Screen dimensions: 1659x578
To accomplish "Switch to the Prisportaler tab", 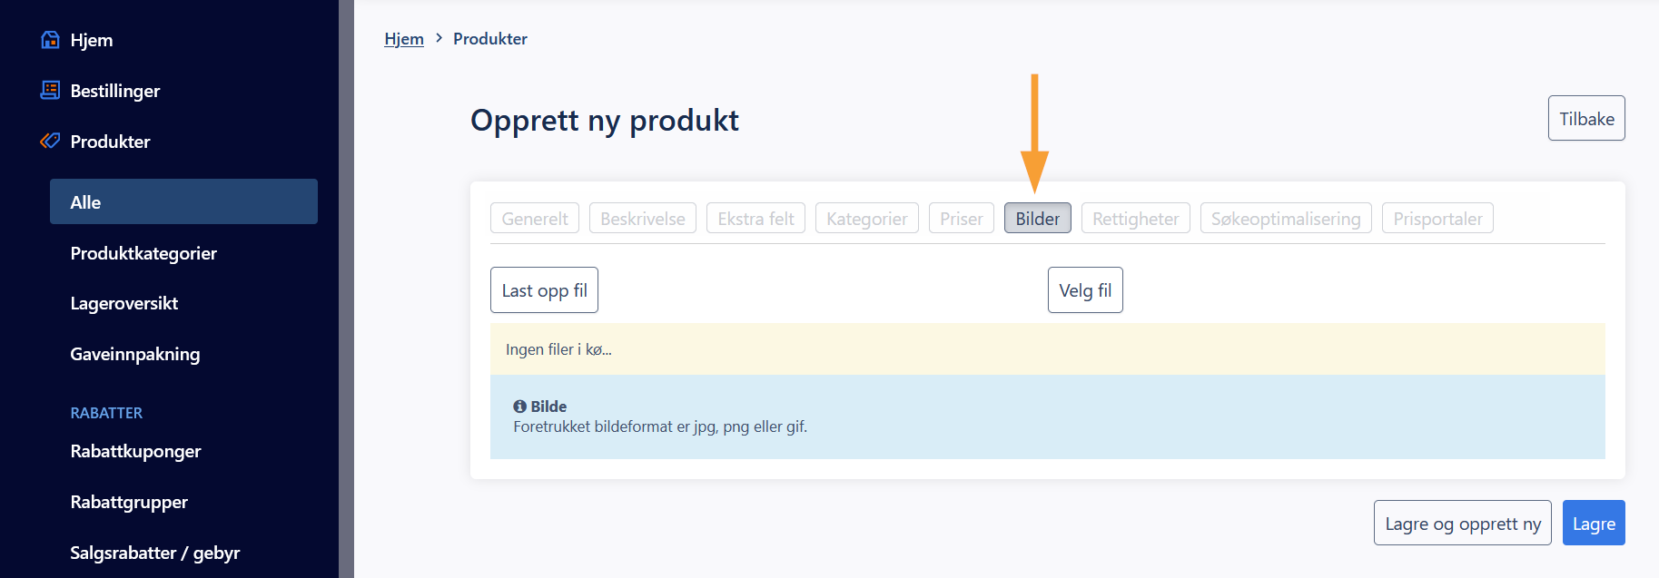I will (x=1437, y=218).
